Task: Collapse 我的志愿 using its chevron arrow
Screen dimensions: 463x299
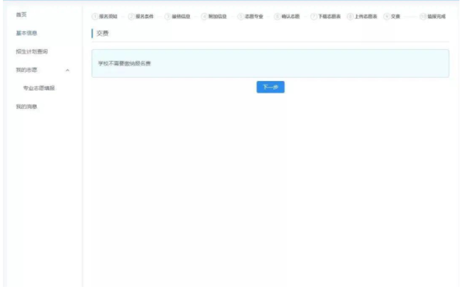Action: [67, 70]
